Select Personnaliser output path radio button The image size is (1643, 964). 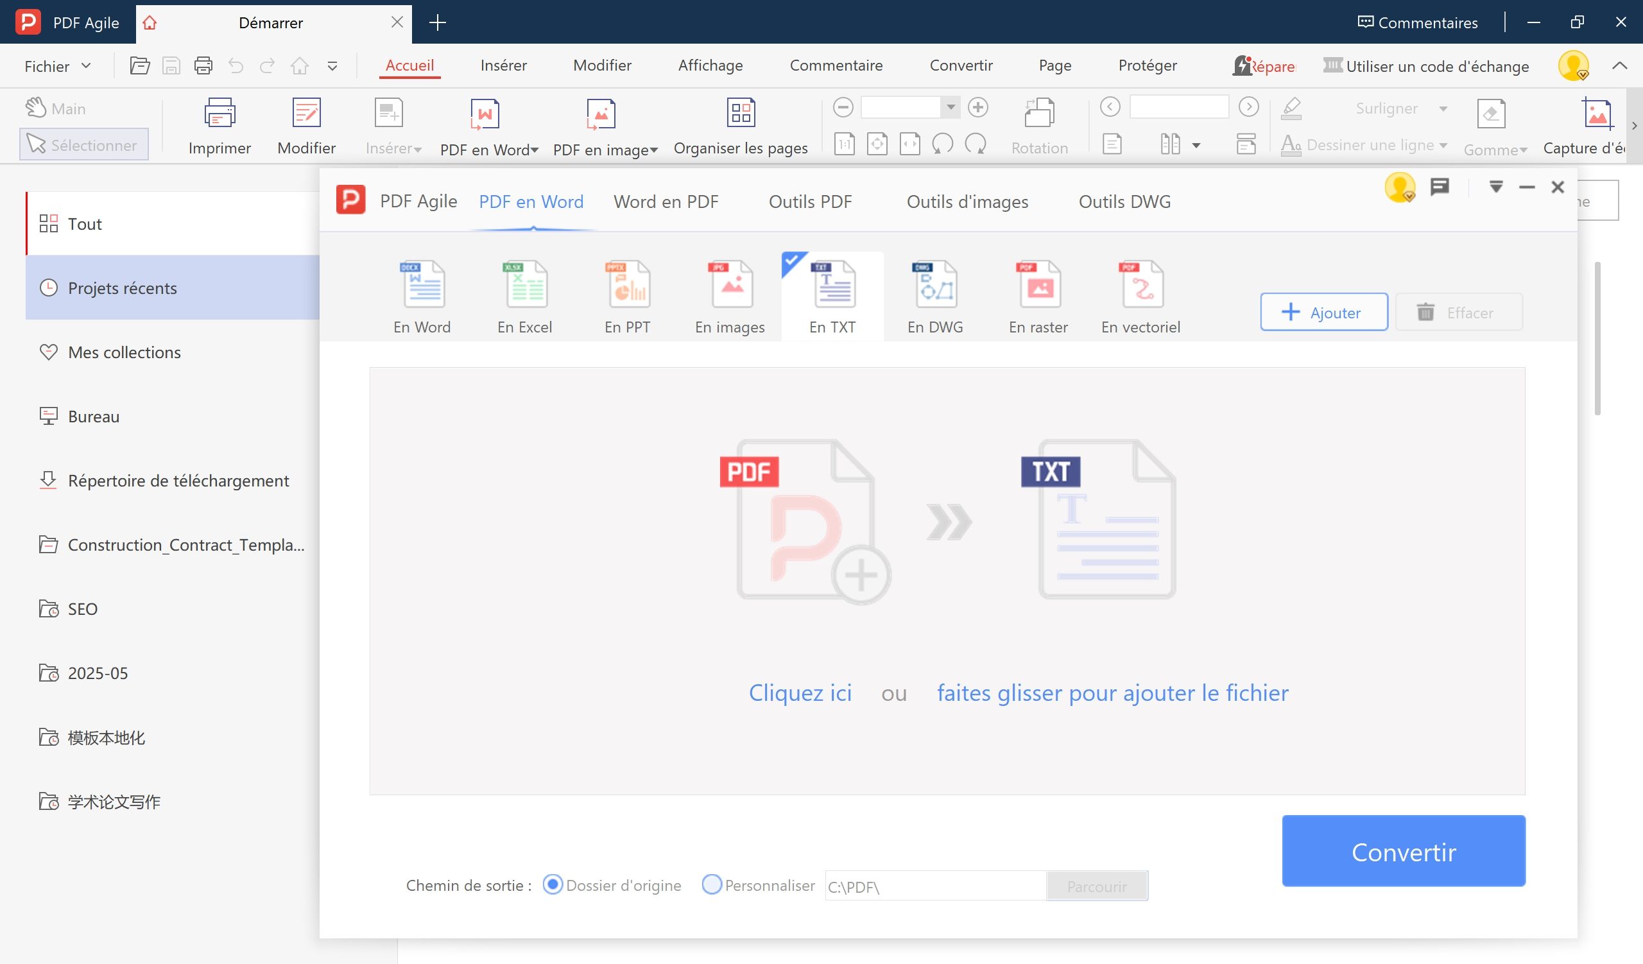pos(712,884)
